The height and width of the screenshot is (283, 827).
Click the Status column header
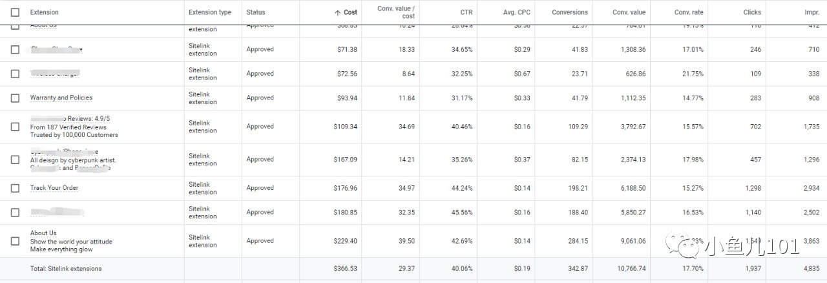tap(256, 12)
